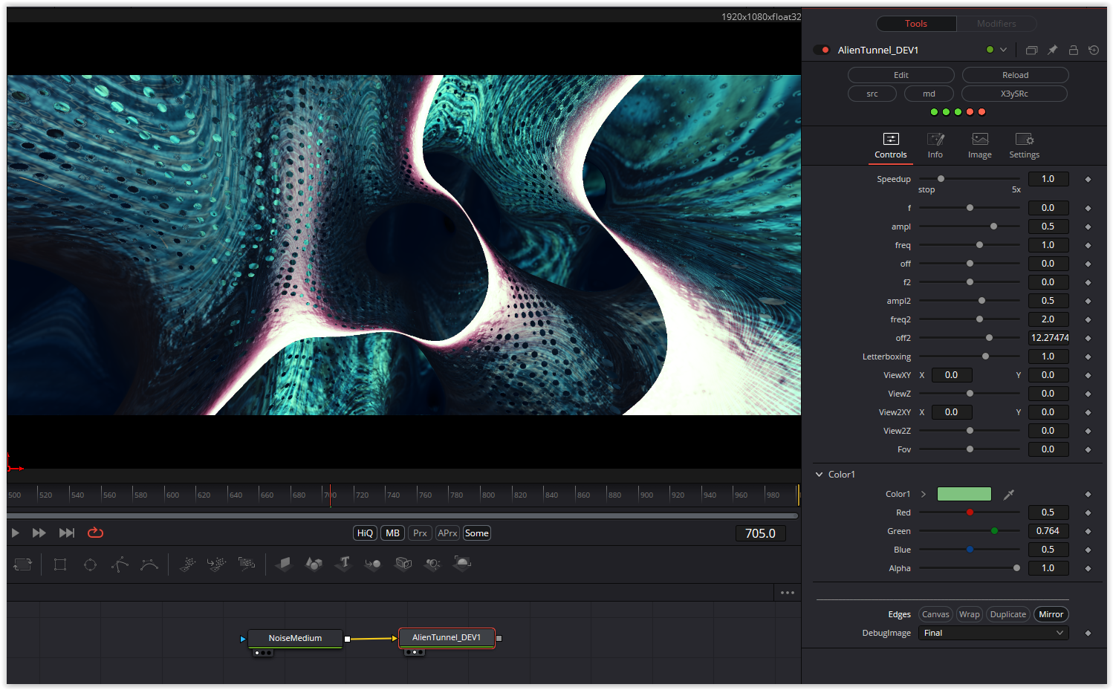Screen dimensions: 1113x690
Task: Add the pRender particle tool
Action: [x=247, y=564]
